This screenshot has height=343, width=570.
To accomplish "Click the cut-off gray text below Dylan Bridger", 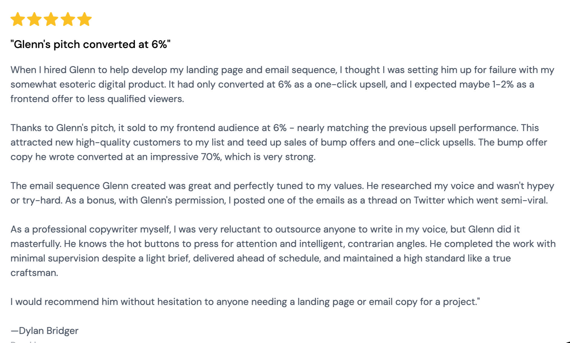I will (x=24, y=341).
